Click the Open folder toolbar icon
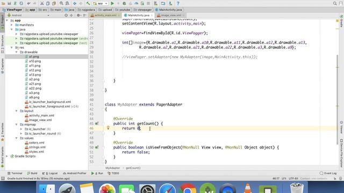The image size is (344, 193). (4, 3)
